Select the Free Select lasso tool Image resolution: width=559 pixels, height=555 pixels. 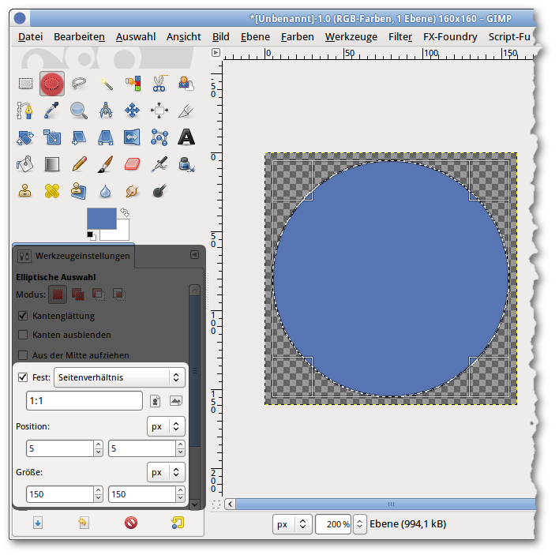(x=79, y=84)
